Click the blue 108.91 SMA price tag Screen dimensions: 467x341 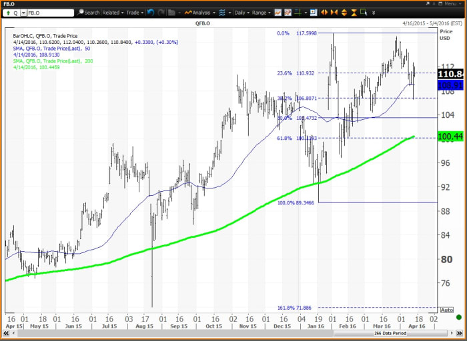450,86
